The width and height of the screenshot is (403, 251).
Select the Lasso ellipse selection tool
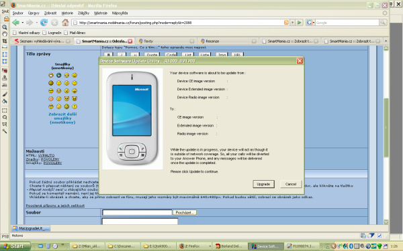tap(5, 117)
